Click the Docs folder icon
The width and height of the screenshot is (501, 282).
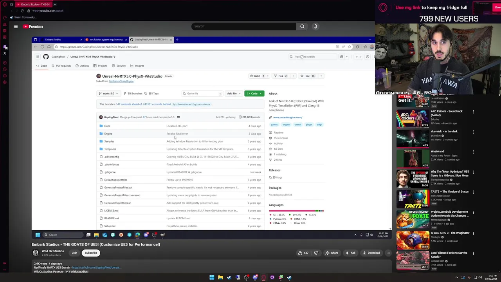click(x=101, y=126)
